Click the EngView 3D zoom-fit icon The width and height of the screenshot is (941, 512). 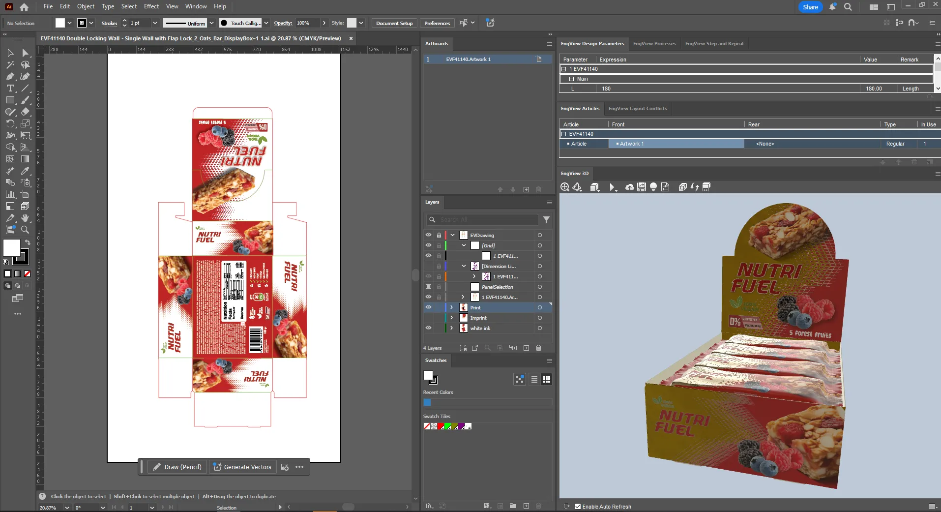565,187
